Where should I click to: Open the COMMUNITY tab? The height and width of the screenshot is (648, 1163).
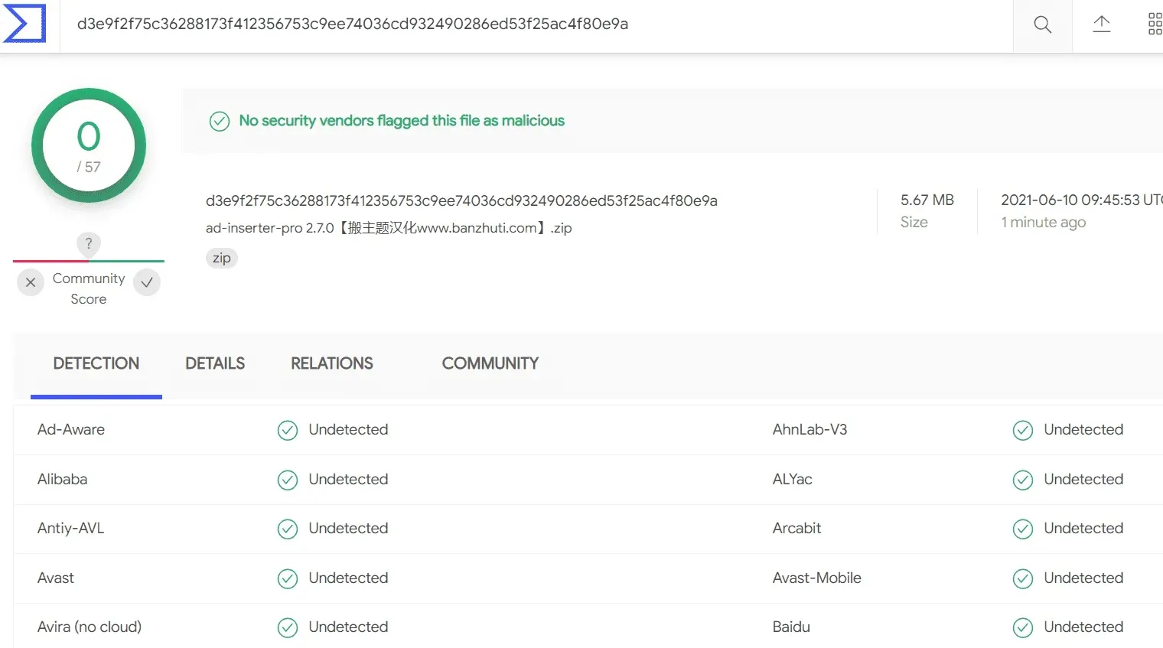[490, 363]
